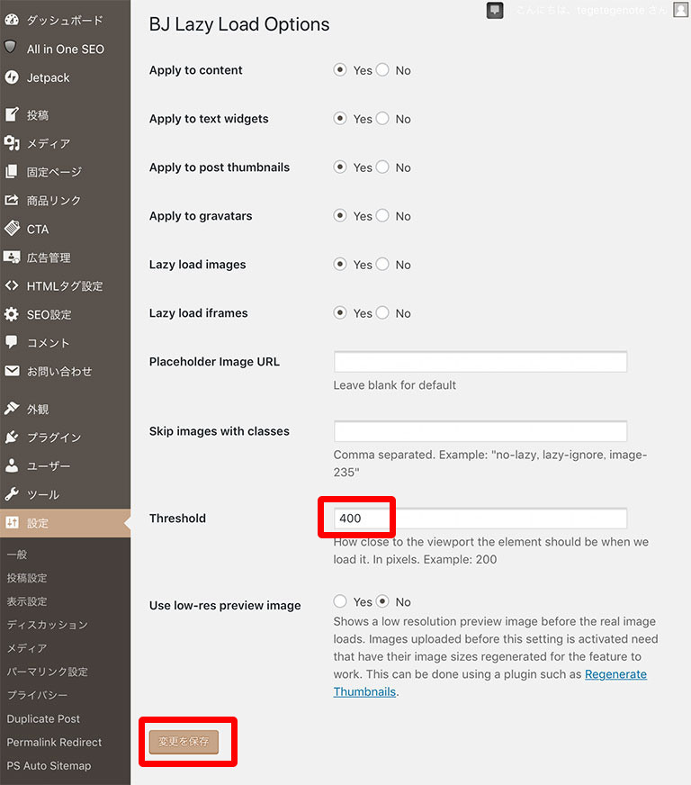Viewport: 691px width, 785px height.
Task: Open the 表示設定 submenu item
Action: click(x=27, y=601)
